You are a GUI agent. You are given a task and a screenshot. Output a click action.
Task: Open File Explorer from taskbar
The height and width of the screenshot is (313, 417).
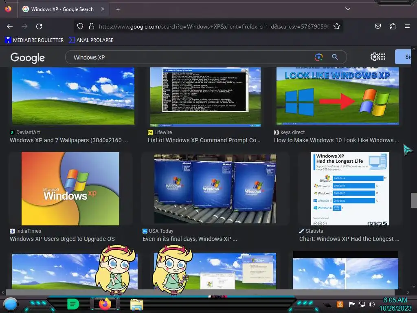click(137, 304)
